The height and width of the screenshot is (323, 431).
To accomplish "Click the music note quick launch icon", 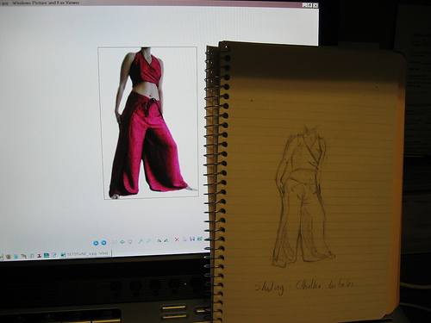I will [x=32, y=256].
